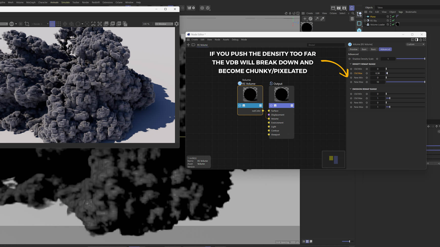Click the cube primitive icon
Screen dimensions: 440x247
click(359, 30)
